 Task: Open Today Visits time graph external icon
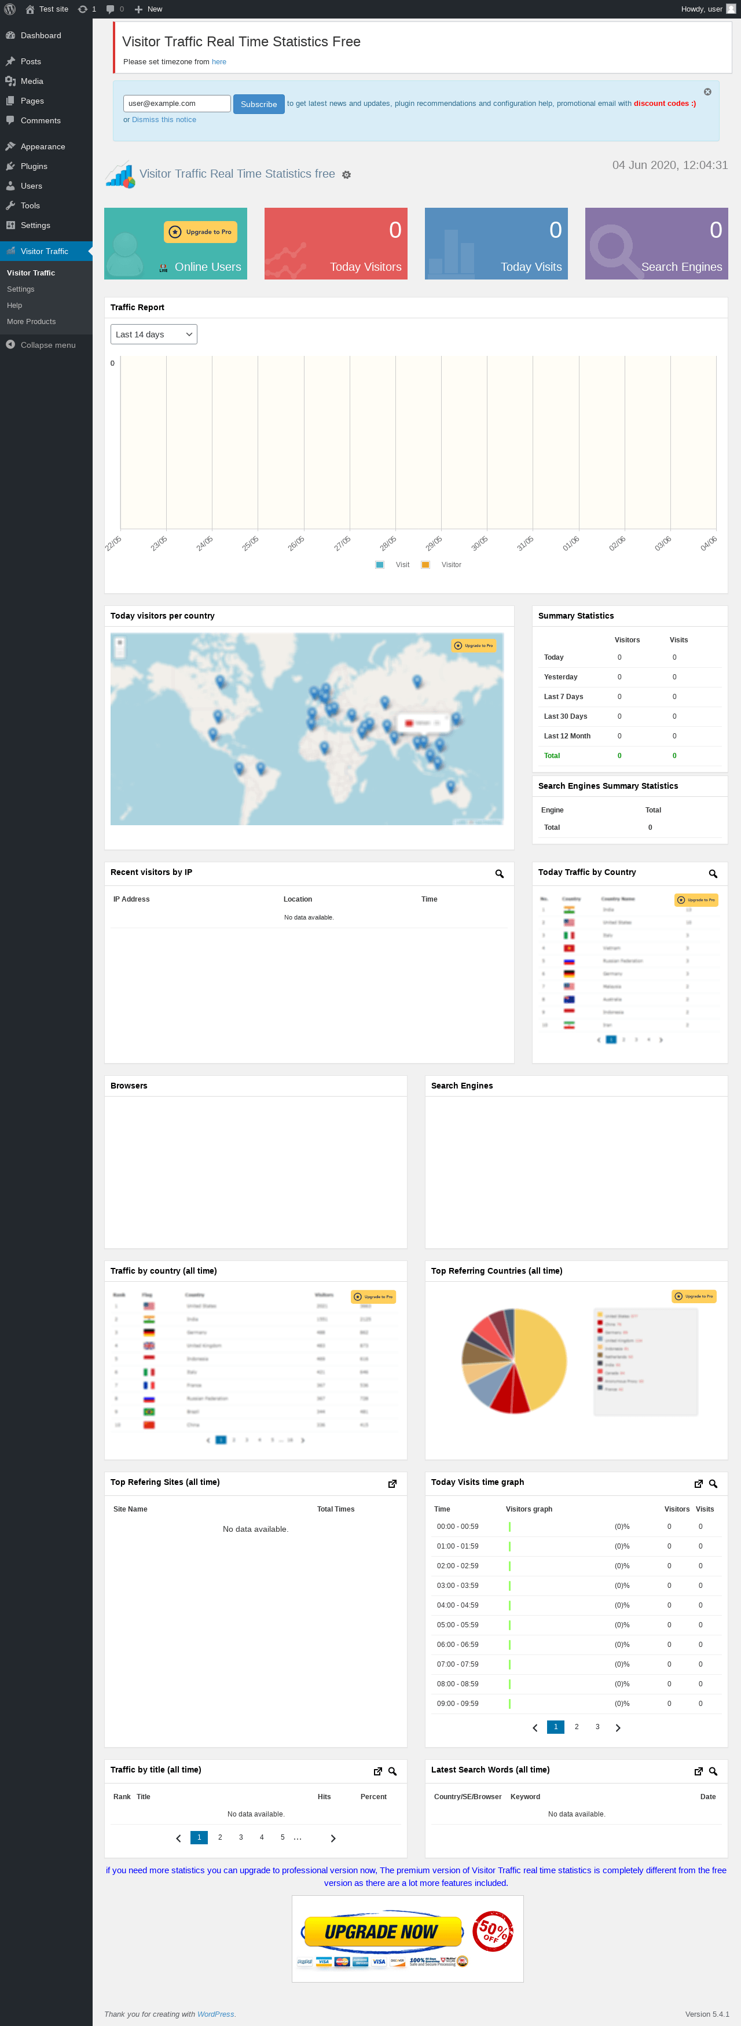tap(699, 1483)
